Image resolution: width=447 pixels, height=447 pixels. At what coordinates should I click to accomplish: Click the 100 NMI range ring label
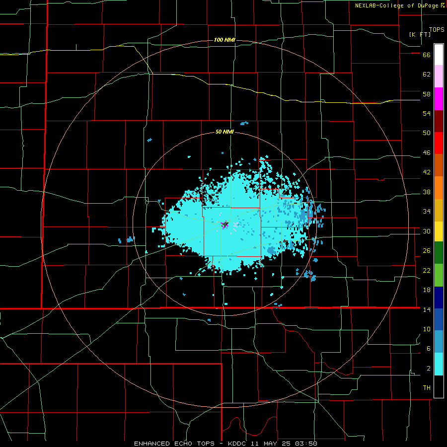click(224, 40)
